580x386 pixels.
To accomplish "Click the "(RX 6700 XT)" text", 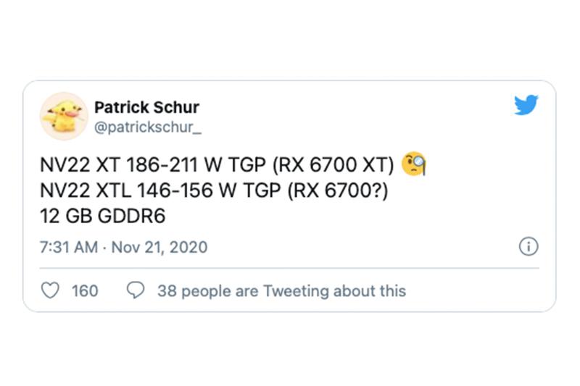I will [334, 166].
